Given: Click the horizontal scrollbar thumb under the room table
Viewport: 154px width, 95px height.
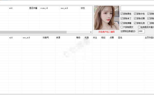Looking at the screenshot, I should tap(33, 32).
